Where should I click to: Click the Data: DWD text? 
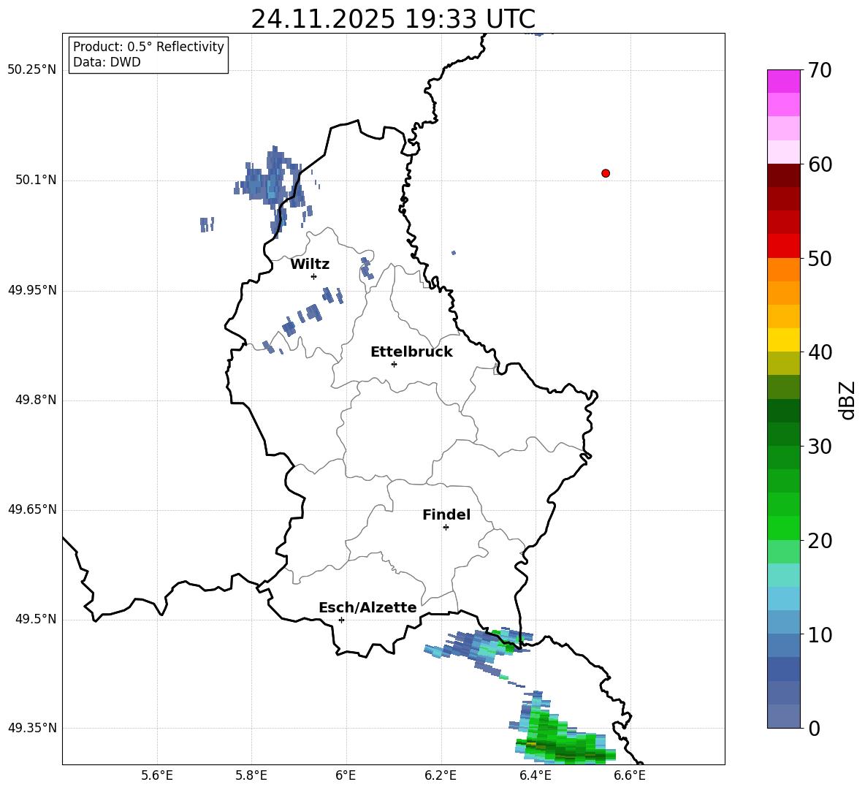tap(107, 62)
